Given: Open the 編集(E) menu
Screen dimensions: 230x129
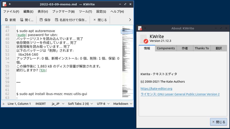Looking at the screenshot, I should [x=28, y=11].
